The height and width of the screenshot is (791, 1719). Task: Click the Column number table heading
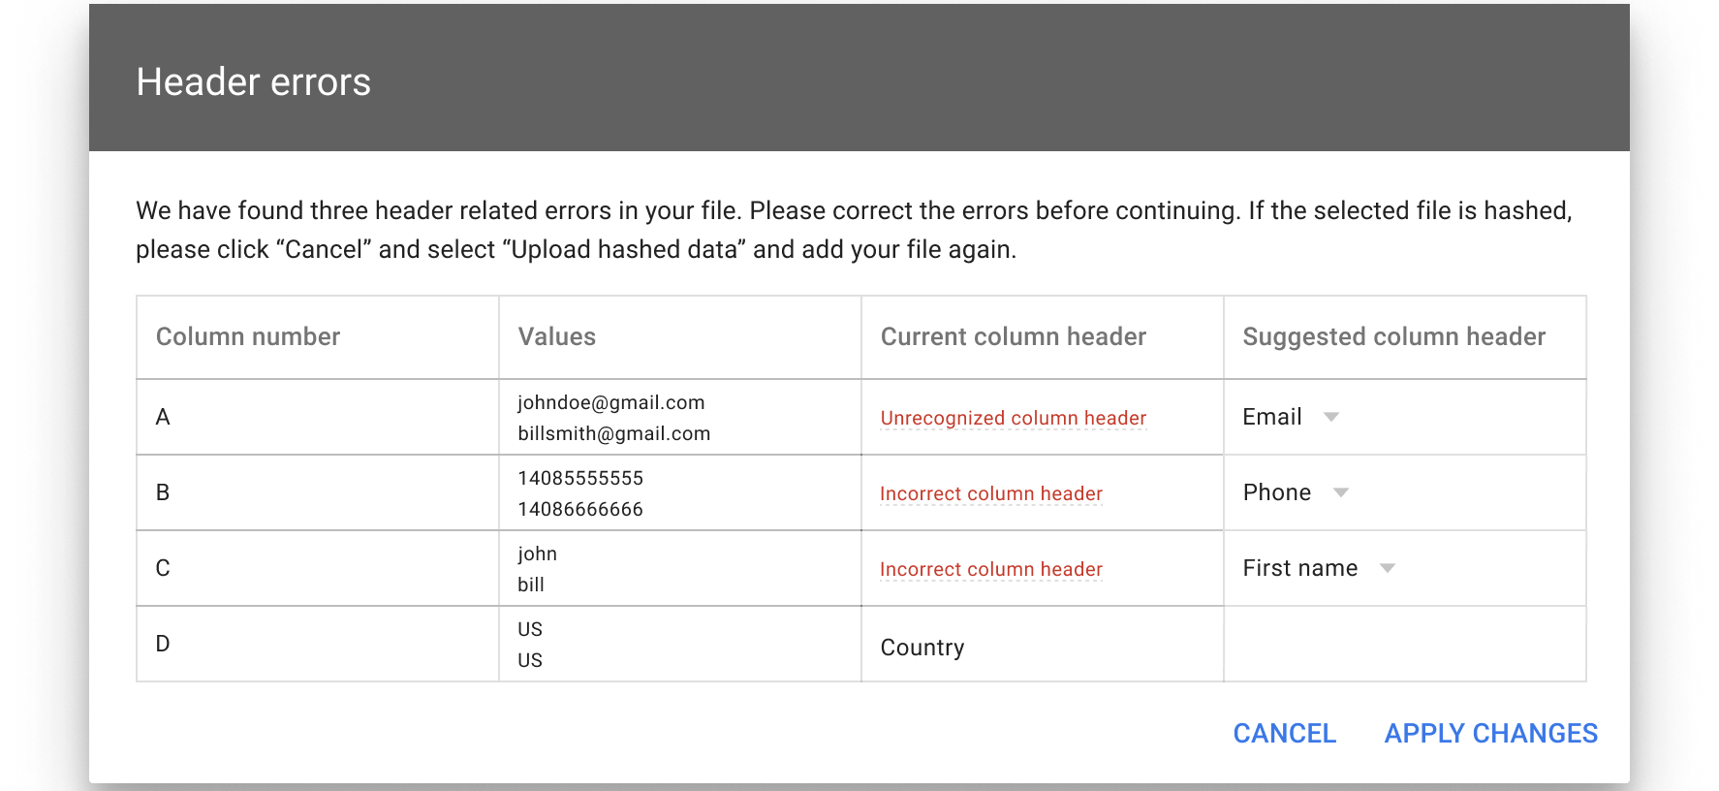point(248,336)
